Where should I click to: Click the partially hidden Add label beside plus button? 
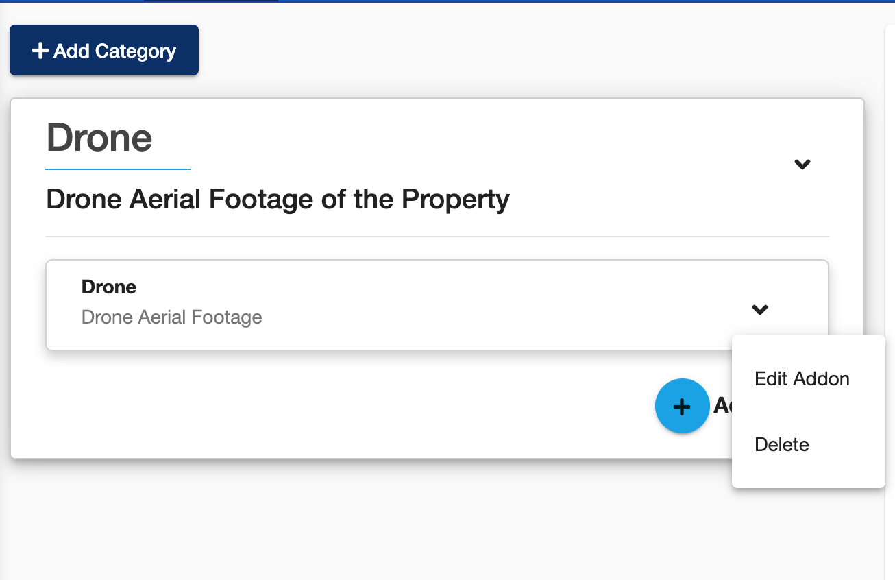[x=722, y=406]
